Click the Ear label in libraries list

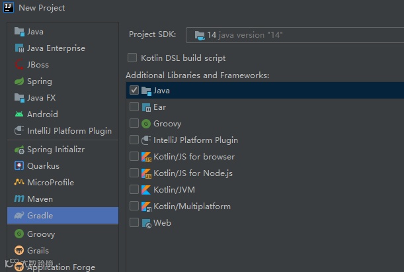click(159, 107)
